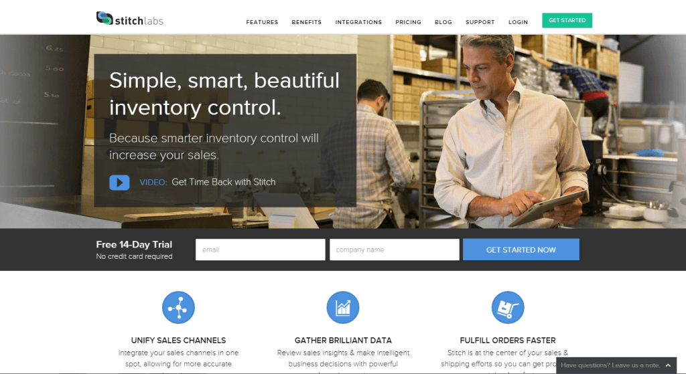Open the Features menu item
This screenshot has width=686, height=374.
(262, 22)
